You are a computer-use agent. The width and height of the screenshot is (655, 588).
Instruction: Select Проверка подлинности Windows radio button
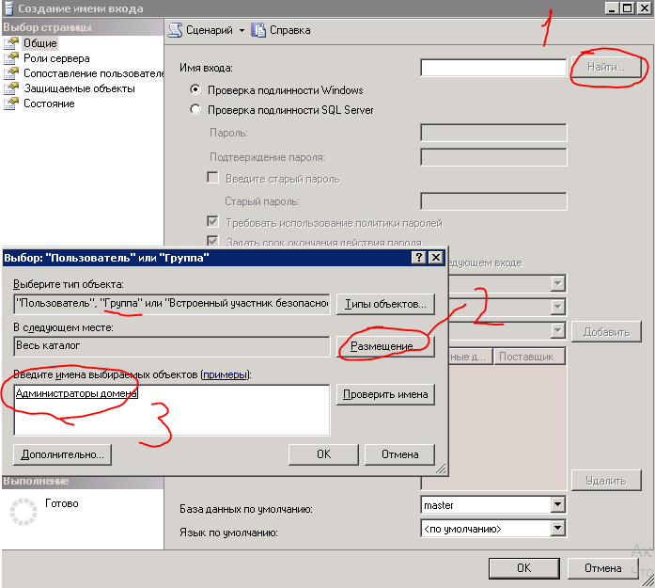pyautogui.click(x=195, y=90)
